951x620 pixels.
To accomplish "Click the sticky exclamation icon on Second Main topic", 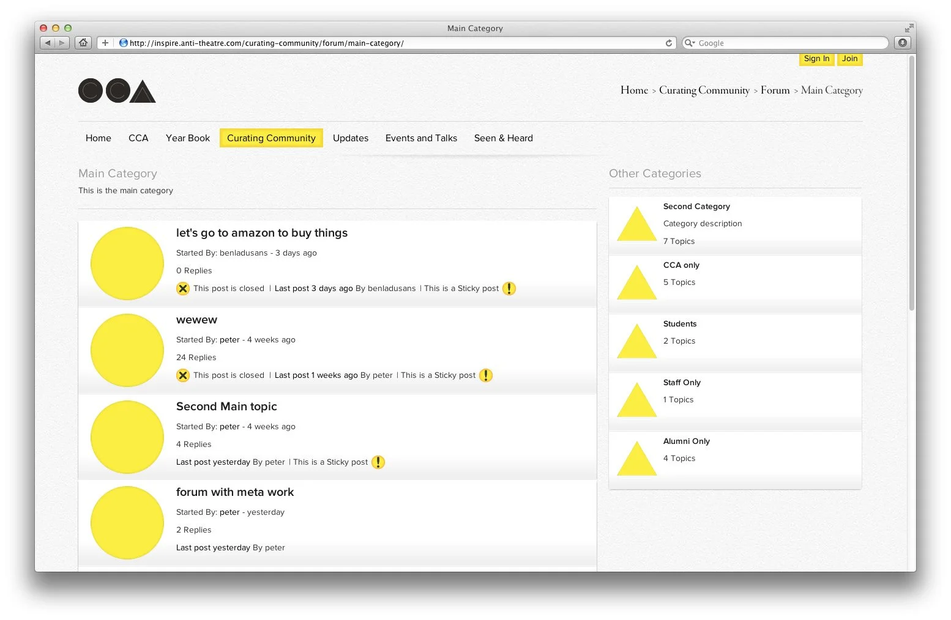I will coord(378,462).
